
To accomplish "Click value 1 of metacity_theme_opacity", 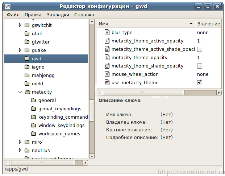I will coord(199,58).
